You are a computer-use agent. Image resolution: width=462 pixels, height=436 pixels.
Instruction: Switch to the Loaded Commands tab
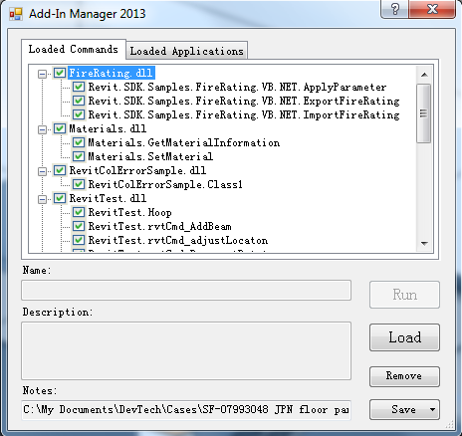click(x=74, y=50)
